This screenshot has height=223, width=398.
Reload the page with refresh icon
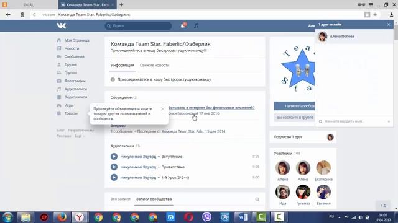coord(35,15)
